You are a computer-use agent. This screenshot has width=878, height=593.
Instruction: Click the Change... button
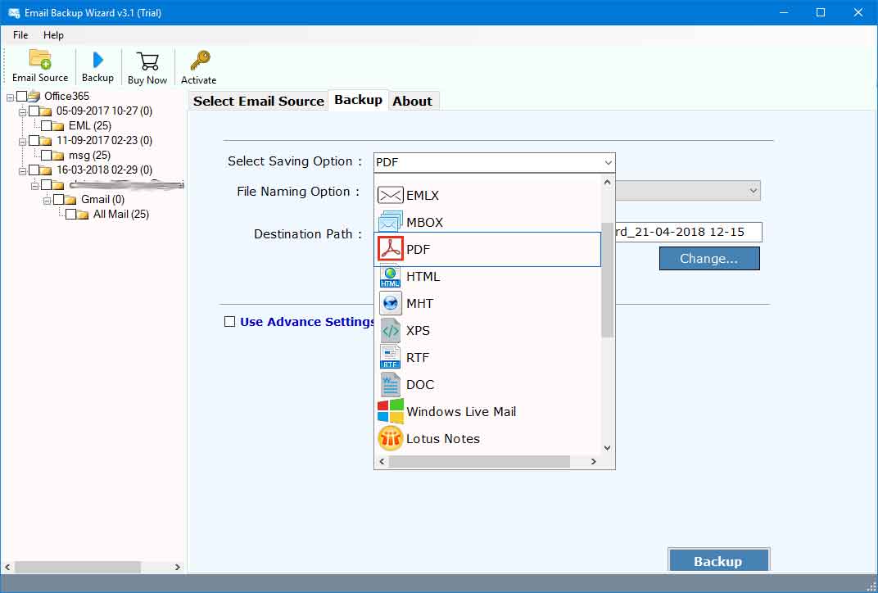coord(709,258)
